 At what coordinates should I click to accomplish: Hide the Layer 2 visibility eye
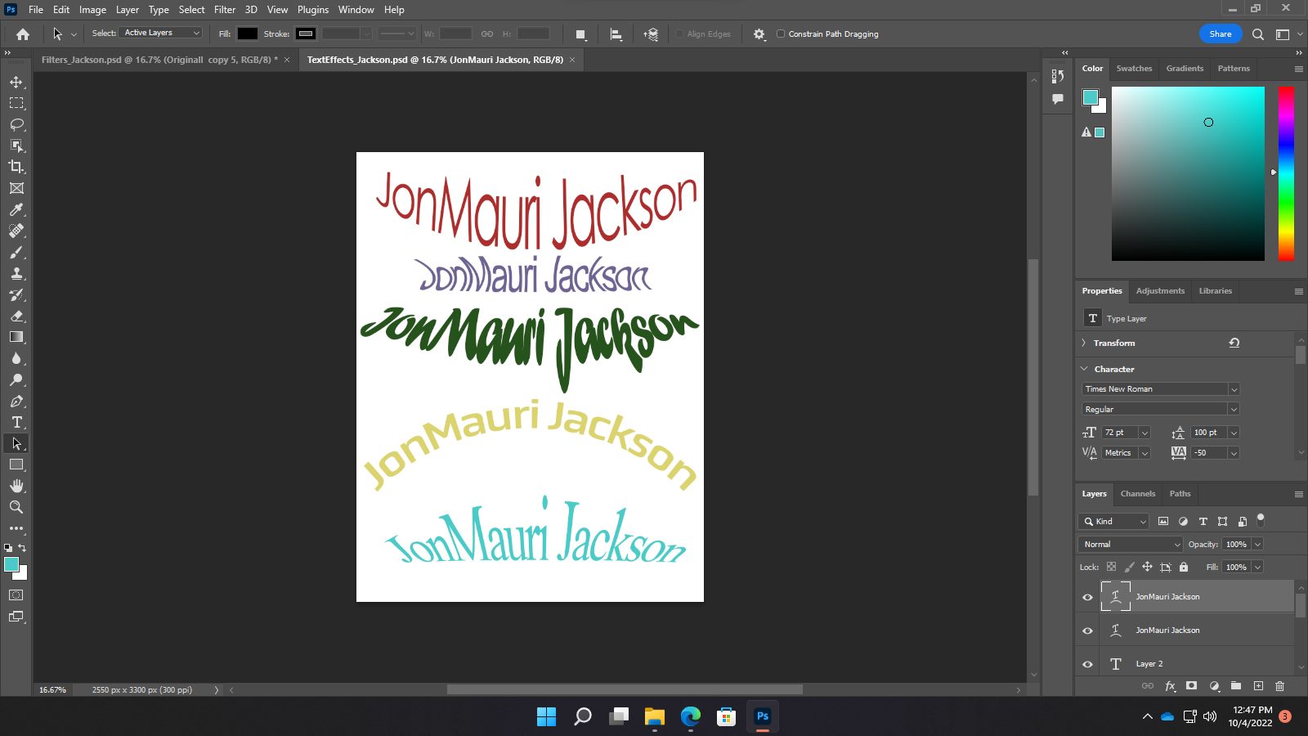pyautogui.click(x=1087, y=664)
